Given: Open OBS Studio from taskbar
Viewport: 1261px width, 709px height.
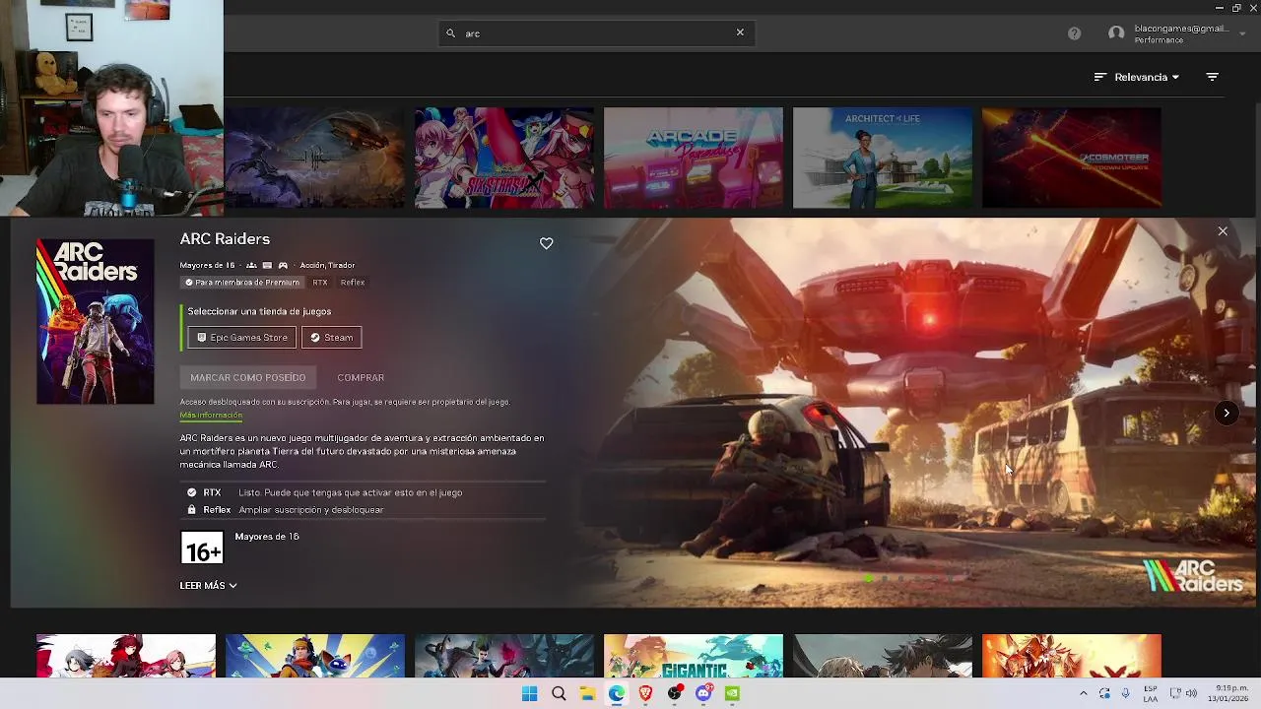Looking at the screenshot, I should coord(675,693).
